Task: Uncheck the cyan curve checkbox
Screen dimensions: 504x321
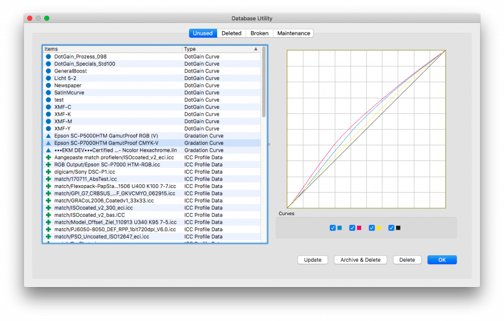Action: coord(333,228)
